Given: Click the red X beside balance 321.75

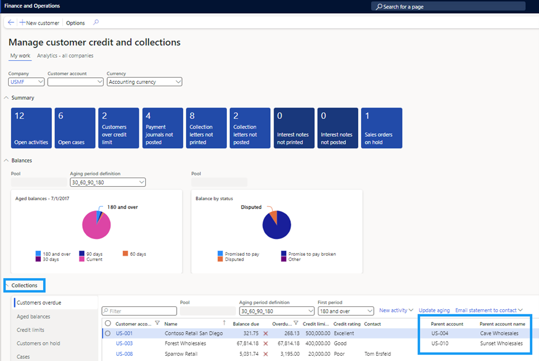Looking at the screenshot, I should [265, 333].
